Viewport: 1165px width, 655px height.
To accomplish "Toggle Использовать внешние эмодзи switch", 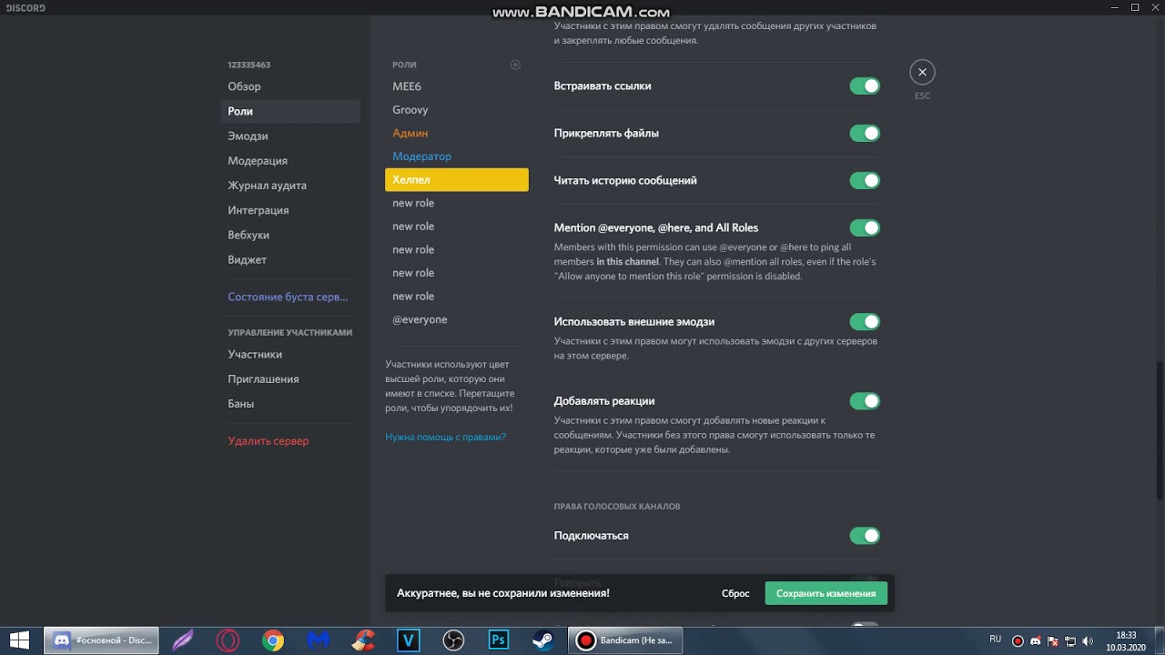I will coord(865,321).
